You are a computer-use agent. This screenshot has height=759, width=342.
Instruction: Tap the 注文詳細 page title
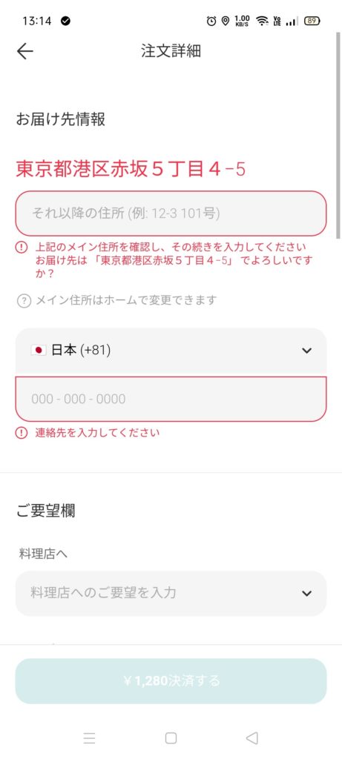(x=171, y=51)
